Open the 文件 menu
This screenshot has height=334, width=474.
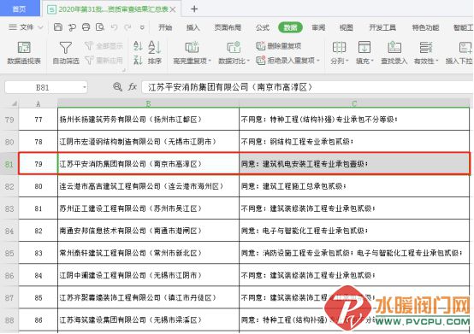click(x=26, y=27)
